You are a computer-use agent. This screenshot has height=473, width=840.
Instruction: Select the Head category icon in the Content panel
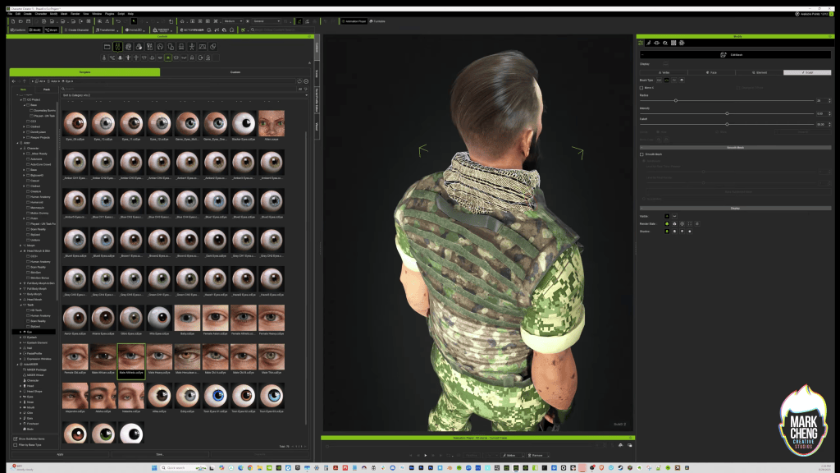(129, 47)
